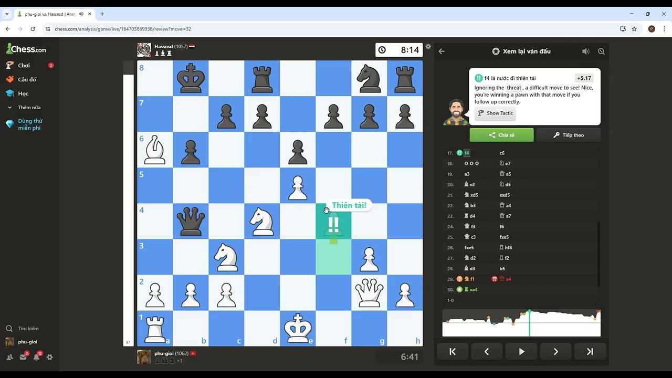Open messages envelope icon

click(23, 357)
